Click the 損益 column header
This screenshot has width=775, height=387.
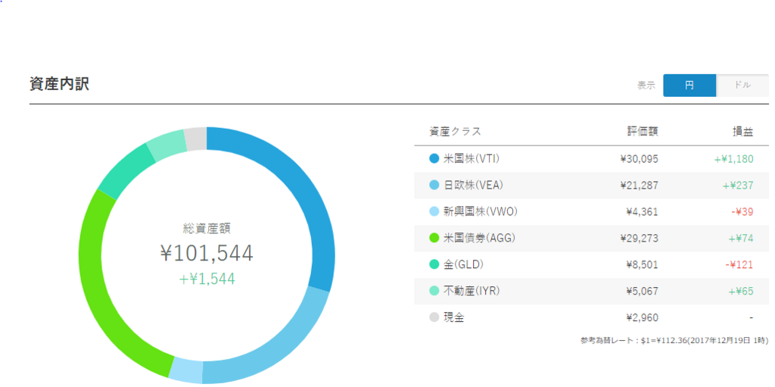743,132
